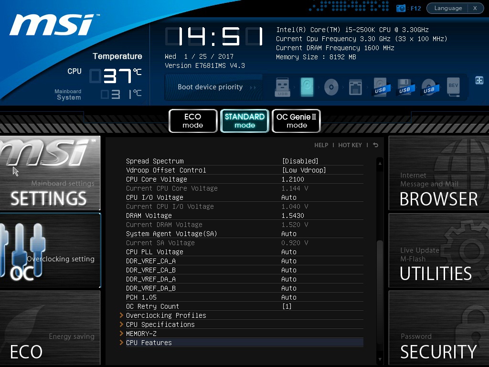Expand the CPU Features submenu
The height and width of the screenshot is (367, 489).
click(x=241, y=342)
